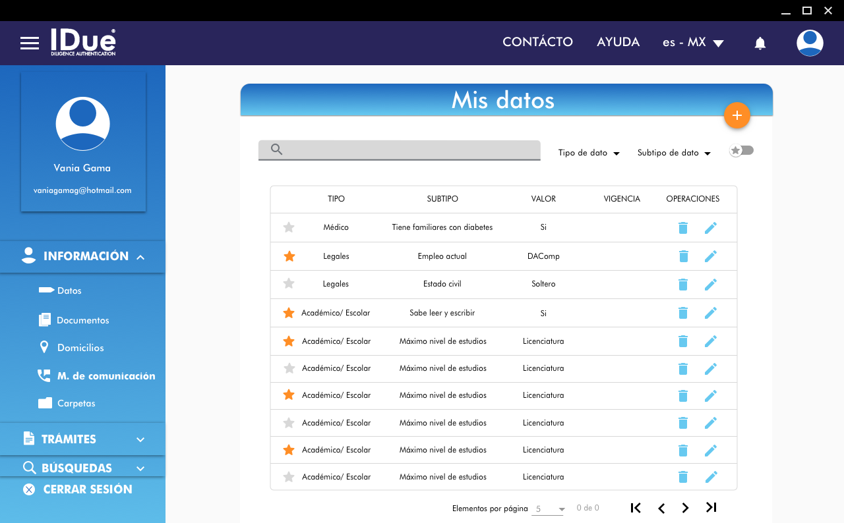Expand the TRÁMITES sidebar section
The image size is (844, 523).
[82, 439]
